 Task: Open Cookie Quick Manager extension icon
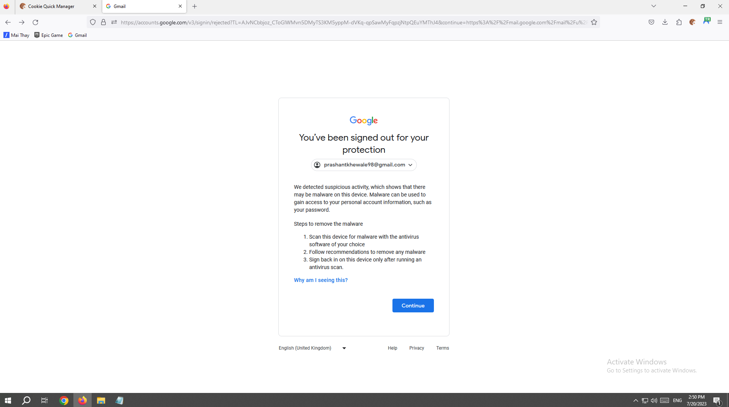(x=692, y=22)
